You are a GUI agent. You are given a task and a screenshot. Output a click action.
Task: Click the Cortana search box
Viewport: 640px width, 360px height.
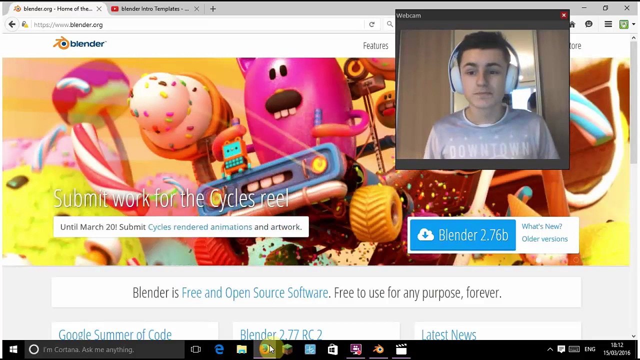(x=105, y=349)
